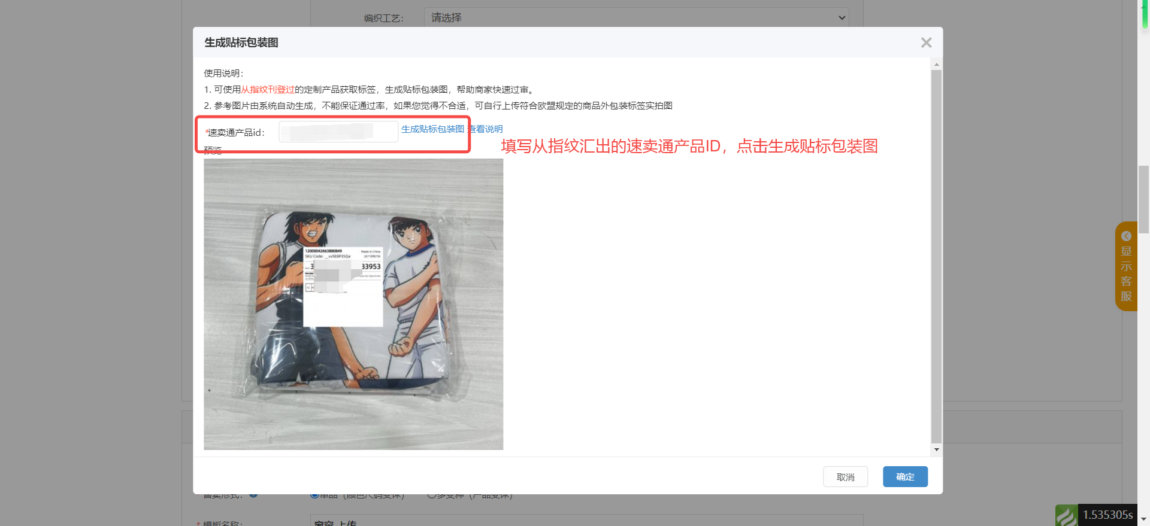Screen dimensions: 1150x526
Task: Click the page scrollbar thumb at right
Action: tap(1143, 199)
